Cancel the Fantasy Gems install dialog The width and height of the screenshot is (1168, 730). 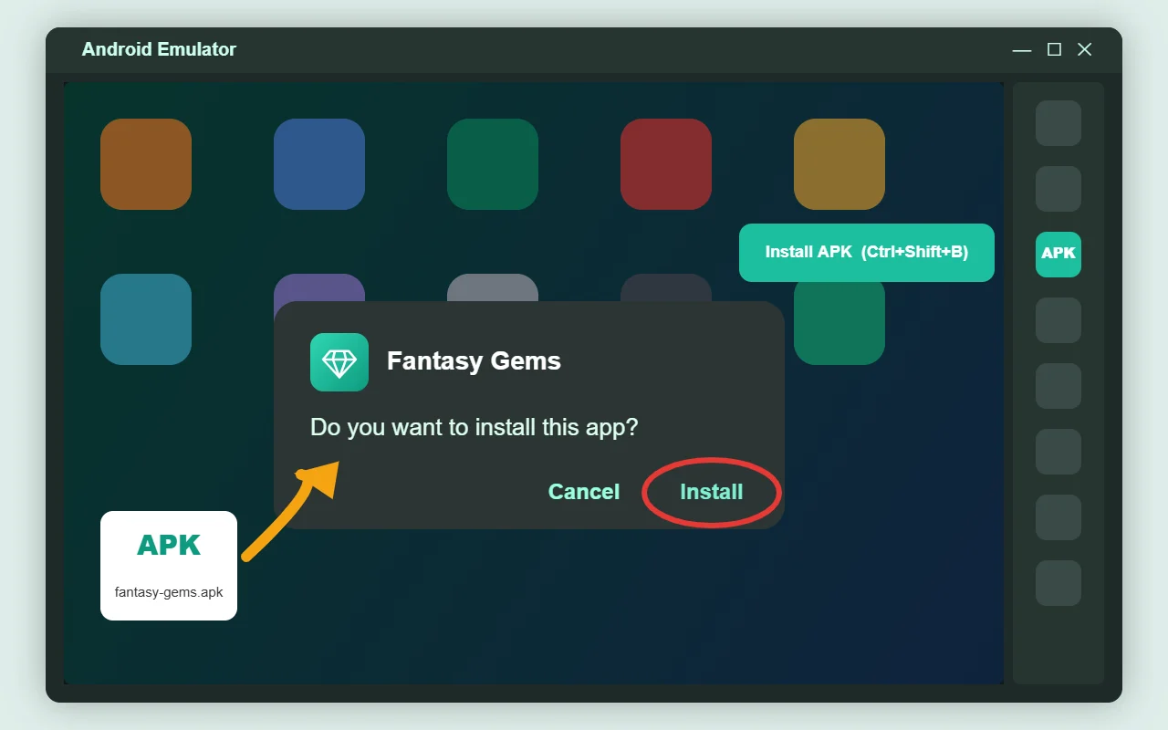click(x=584, y=492)
